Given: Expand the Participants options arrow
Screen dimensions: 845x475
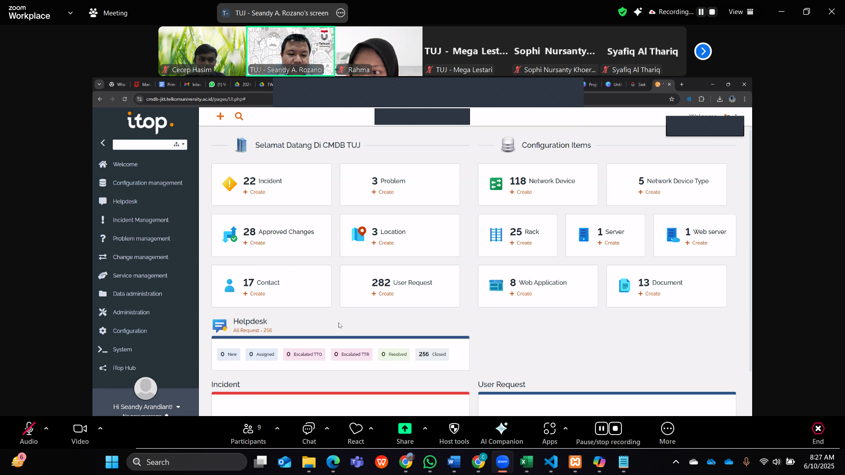Looking at the screenshot, I should pos(277,428).
